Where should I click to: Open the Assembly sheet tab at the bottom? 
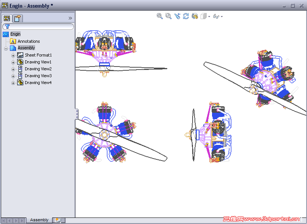(x=39, y=220)
